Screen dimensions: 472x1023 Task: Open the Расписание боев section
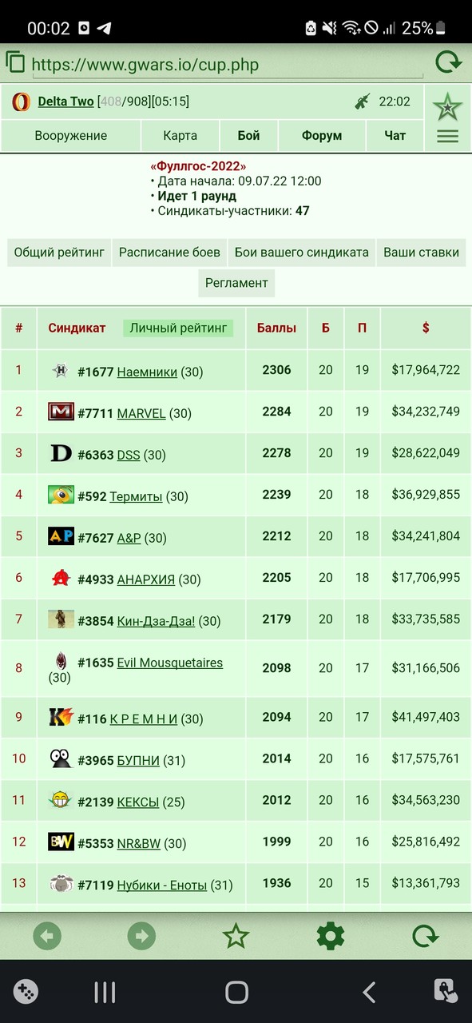(169, 253)
